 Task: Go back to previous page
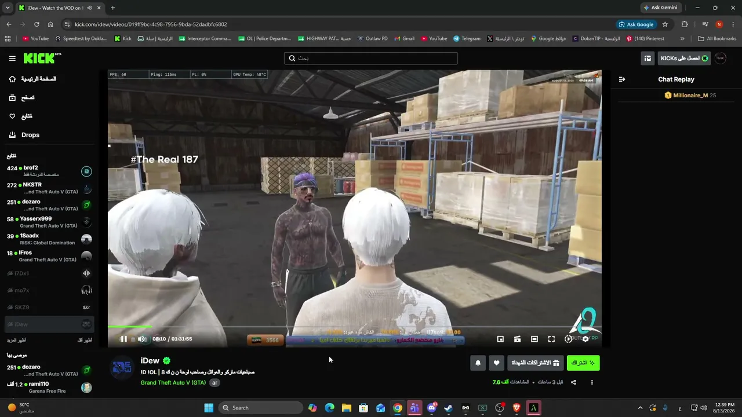9,24
